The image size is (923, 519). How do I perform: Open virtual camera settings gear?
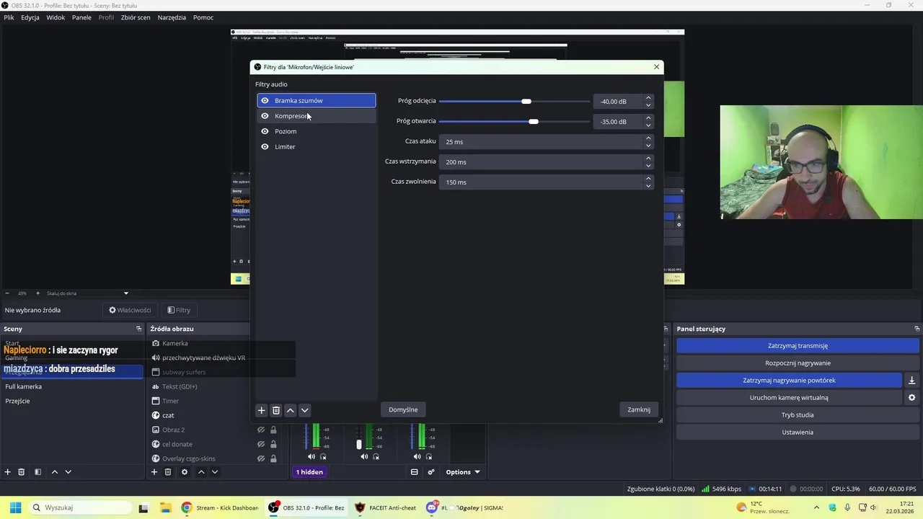(x=911, y=398)
